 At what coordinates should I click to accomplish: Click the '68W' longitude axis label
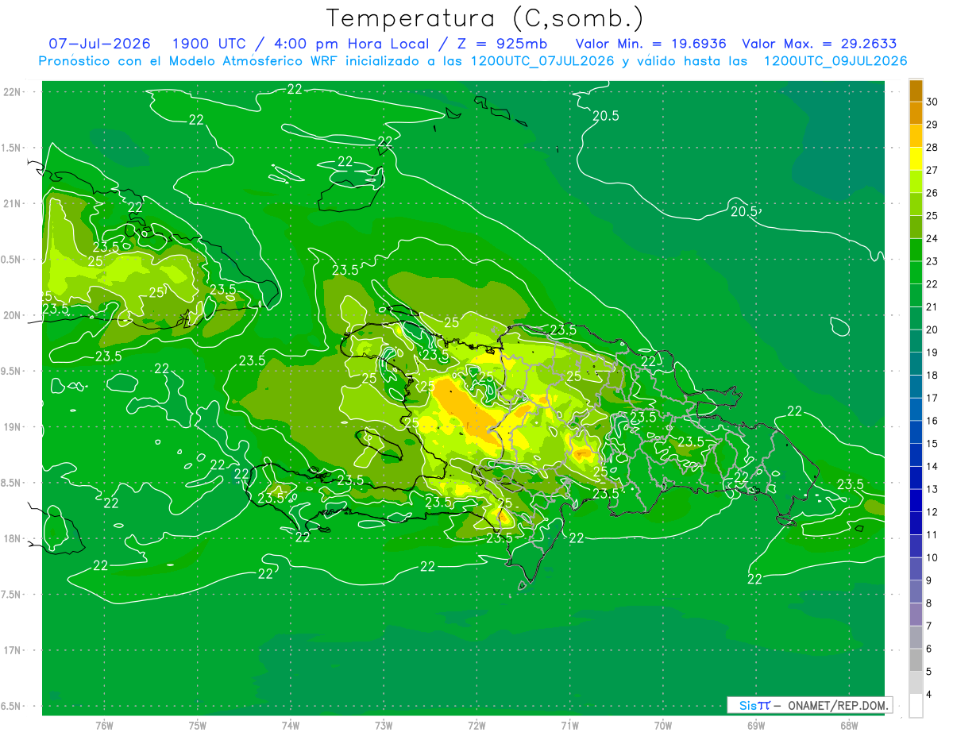[x=849, y=726]
